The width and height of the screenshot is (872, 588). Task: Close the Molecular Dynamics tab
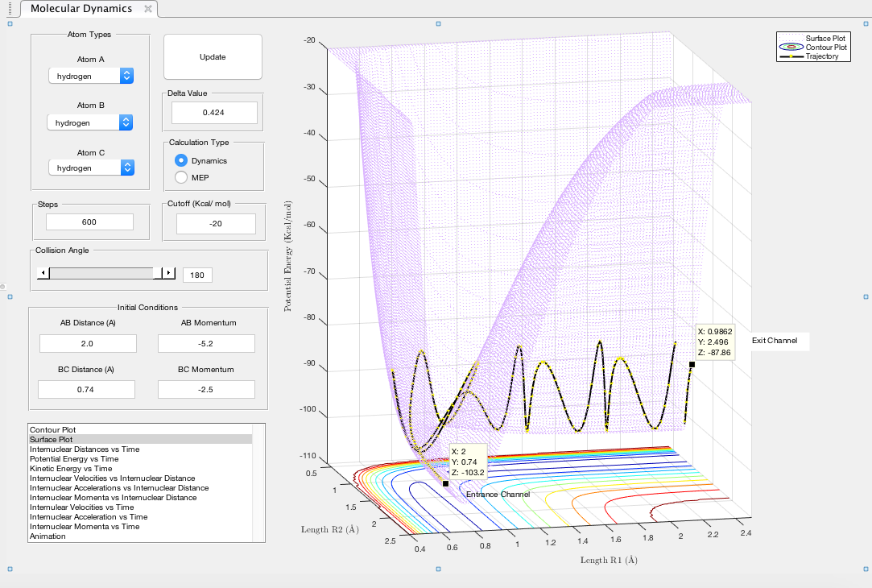click(147, 9)
